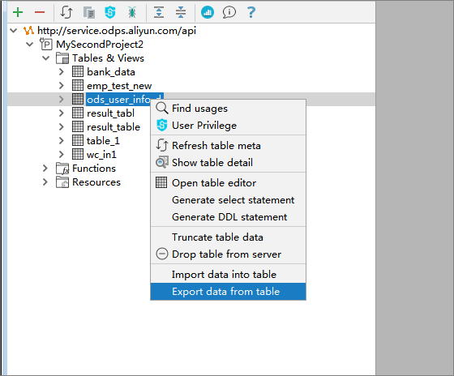The width and height of the screenshot is (454, 376).
Task: Select Refresh table meta
Action: coord(228,145)
